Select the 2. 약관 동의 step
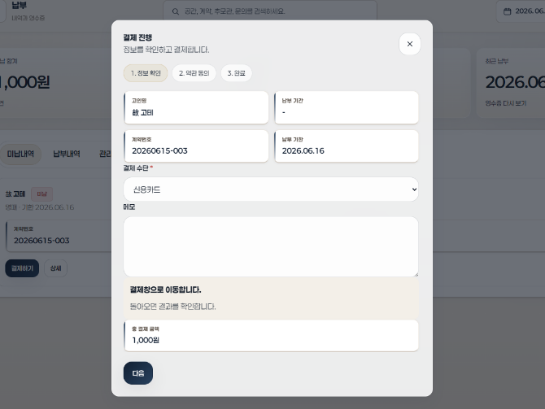The width and height of the screenshot is (545, 409). (x=194, y=73)
